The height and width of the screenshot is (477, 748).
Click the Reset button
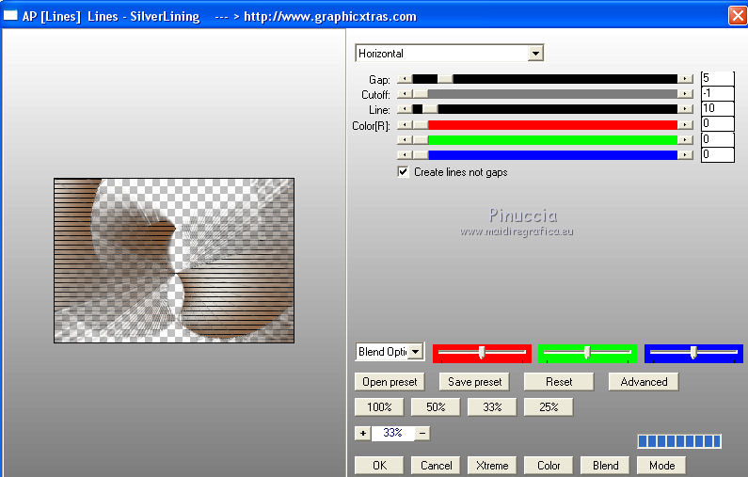(559, 382)
